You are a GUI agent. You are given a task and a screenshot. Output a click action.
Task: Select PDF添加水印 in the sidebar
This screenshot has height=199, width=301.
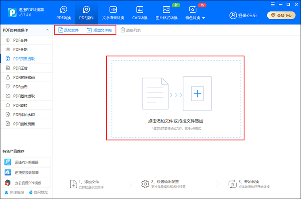coord(26,115)
